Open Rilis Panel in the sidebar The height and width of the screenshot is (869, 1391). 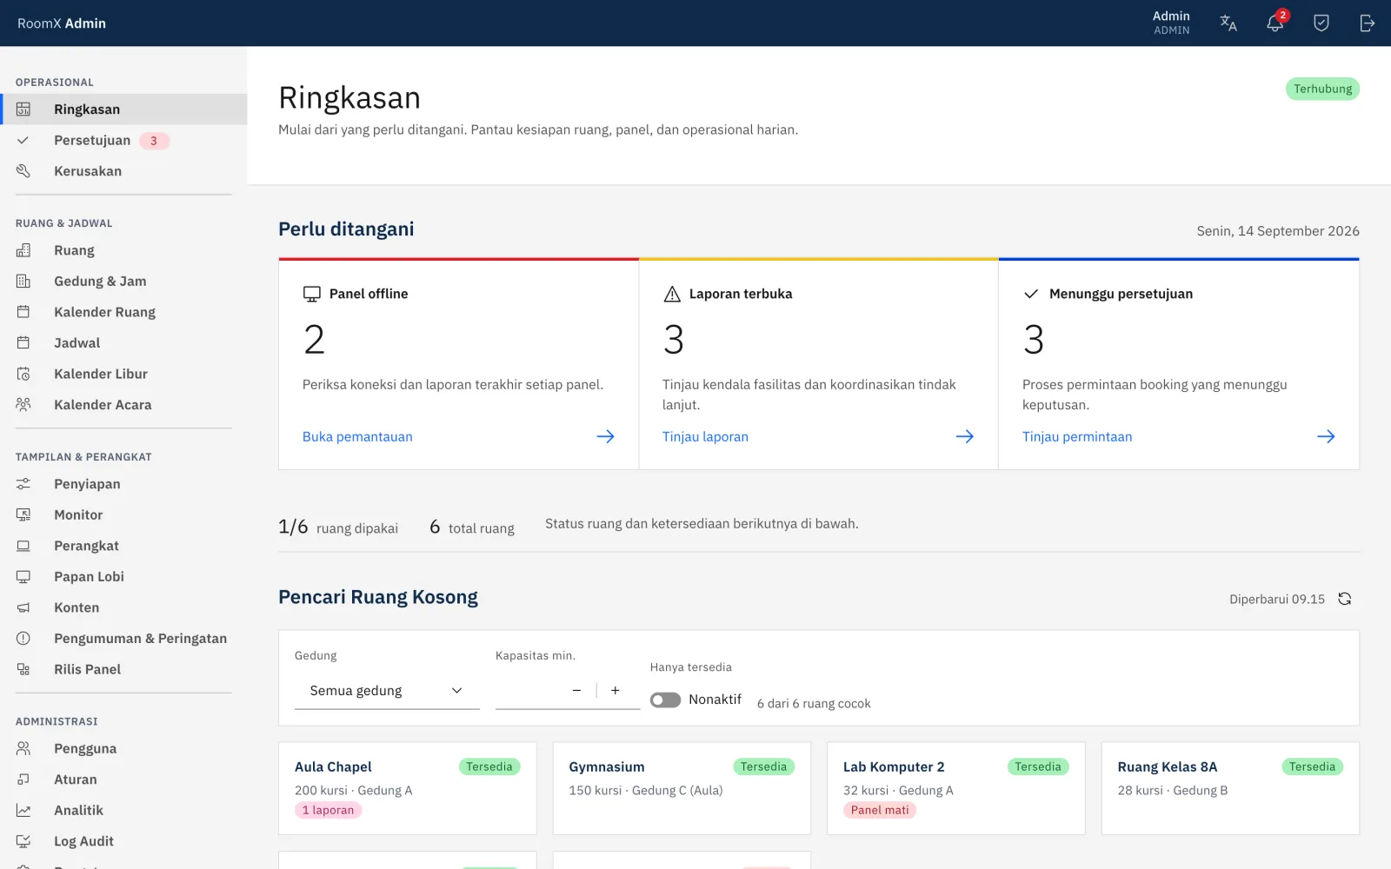coord(123,670)
